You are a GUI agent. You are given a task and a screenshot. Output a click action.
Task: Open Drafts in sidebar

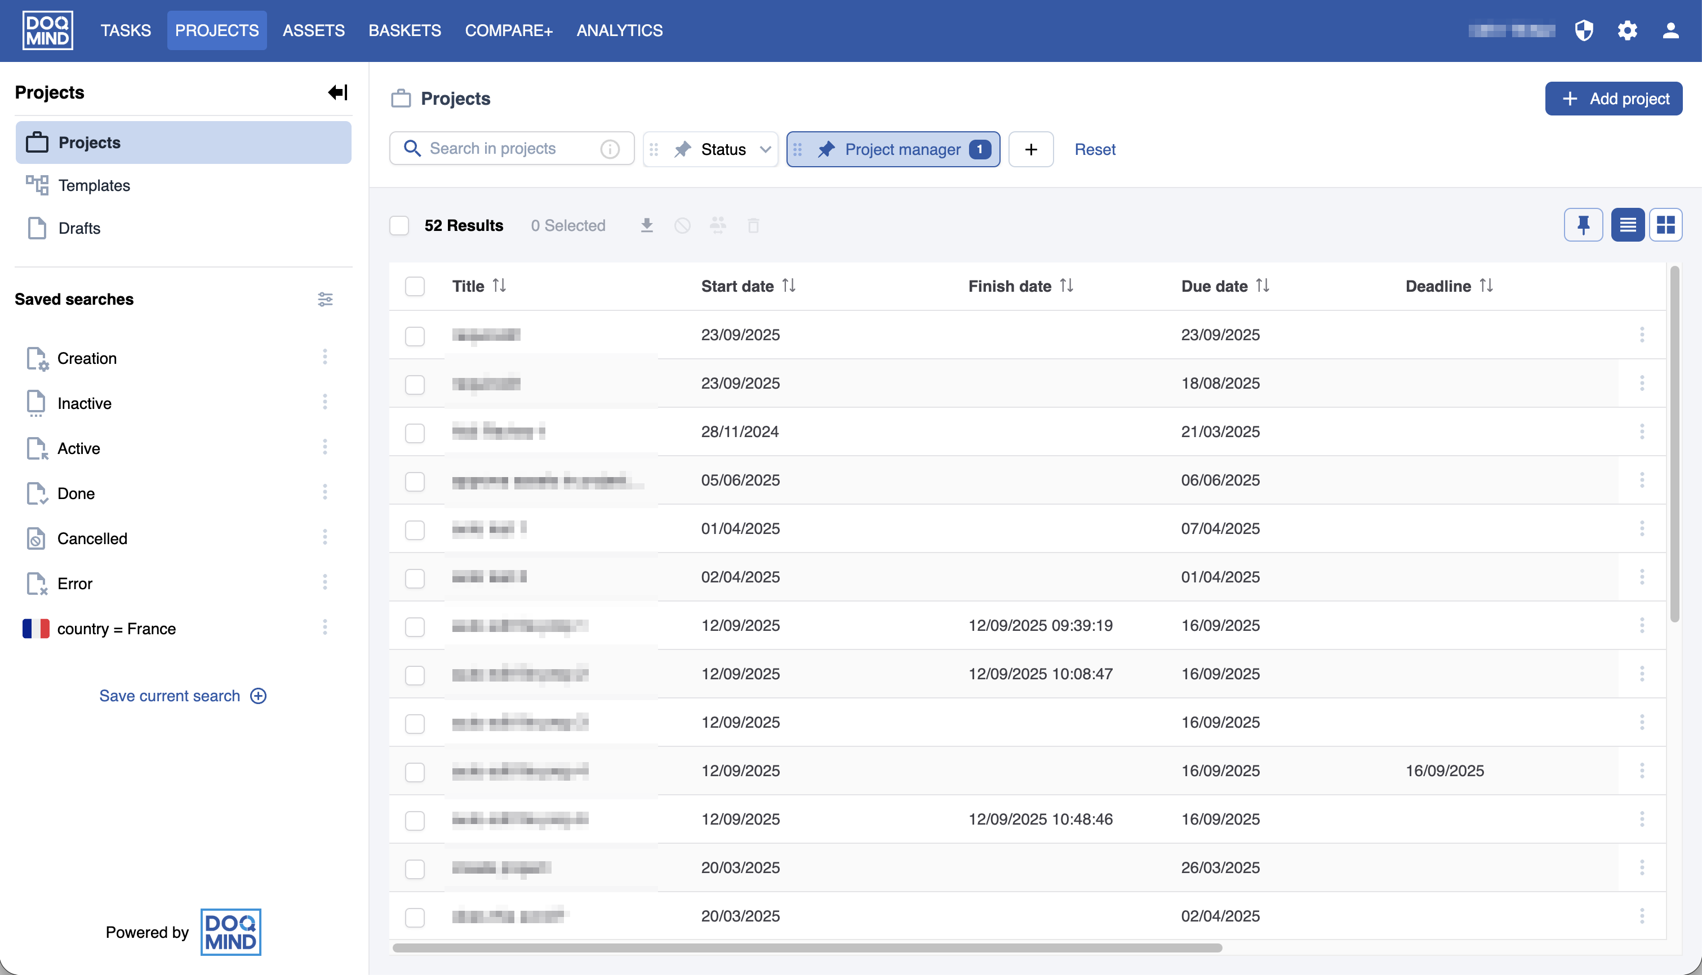[x=183, y=228]
